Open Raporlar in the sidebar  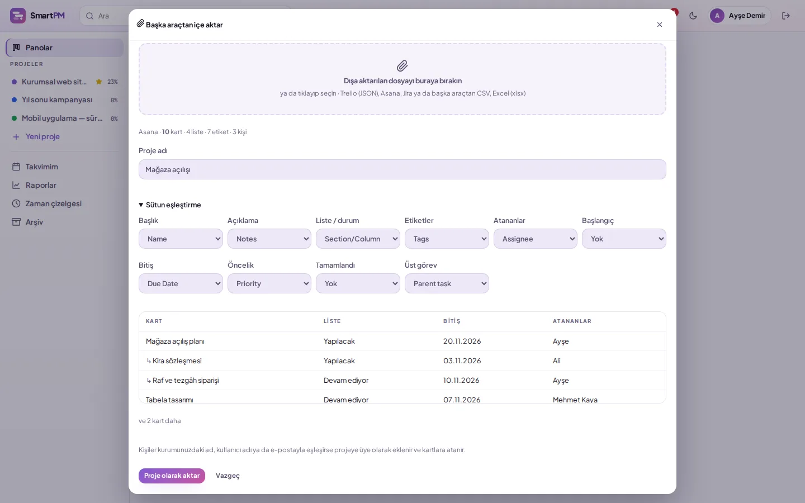65,185
